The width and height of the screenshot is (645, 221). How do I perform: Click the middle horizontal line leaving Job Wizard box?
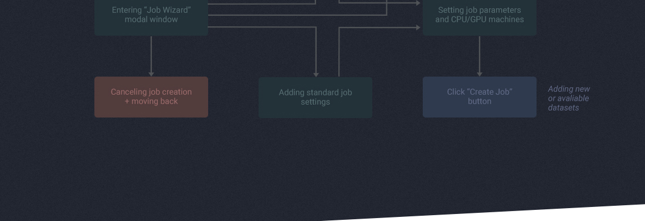(297, 15)
